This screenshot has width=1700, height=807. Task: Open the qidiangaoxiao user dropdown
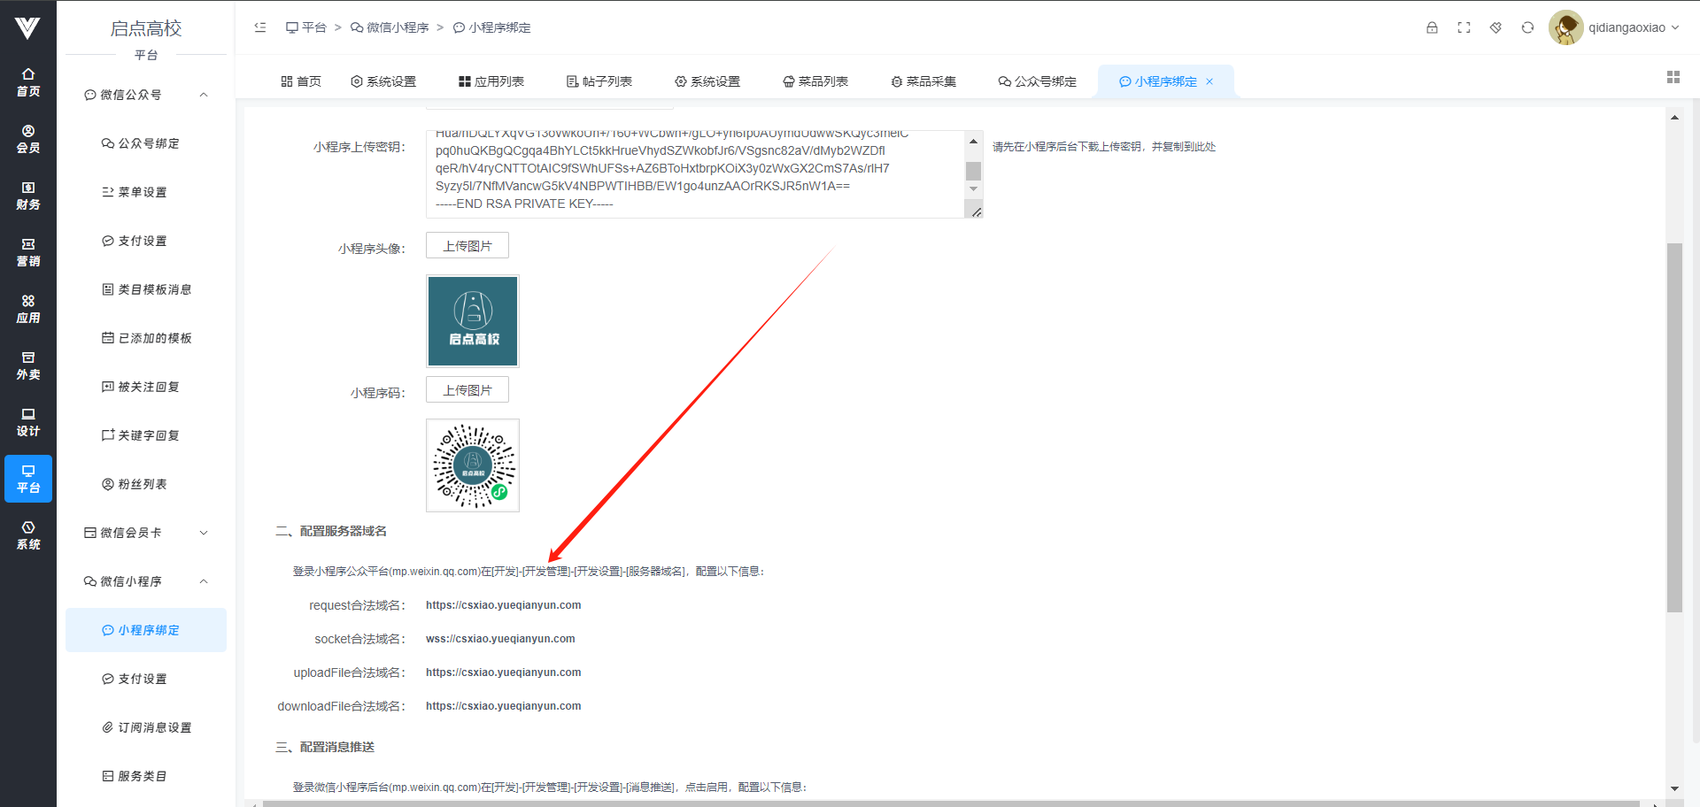(x=1615, y=27)
